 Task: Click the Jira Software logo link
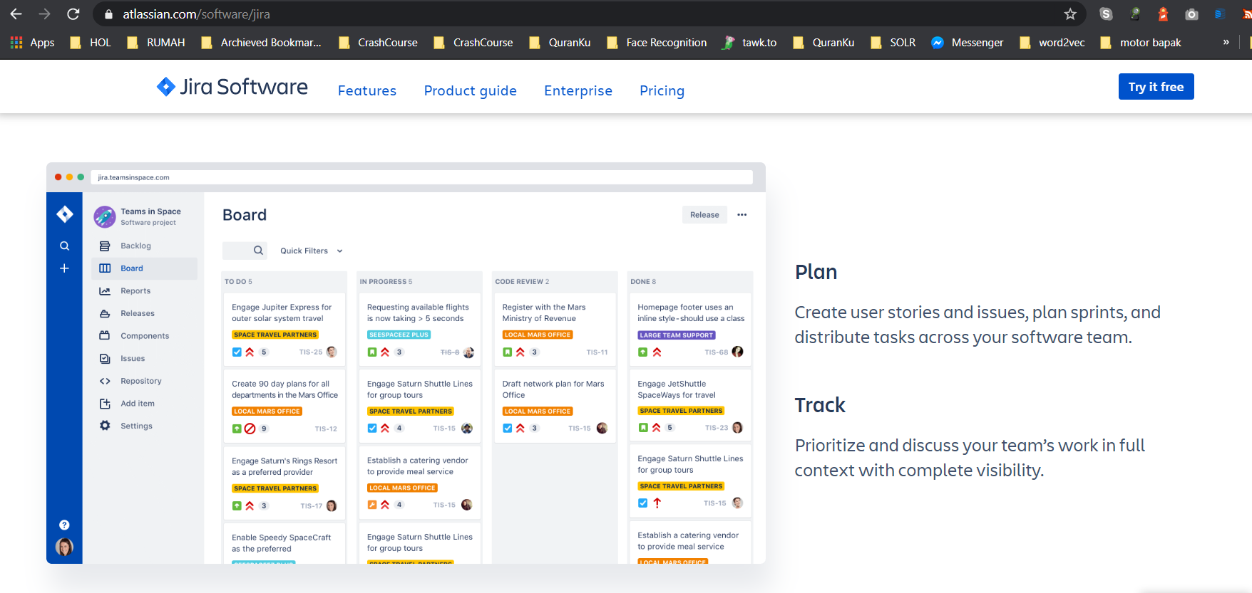point(232,87)
